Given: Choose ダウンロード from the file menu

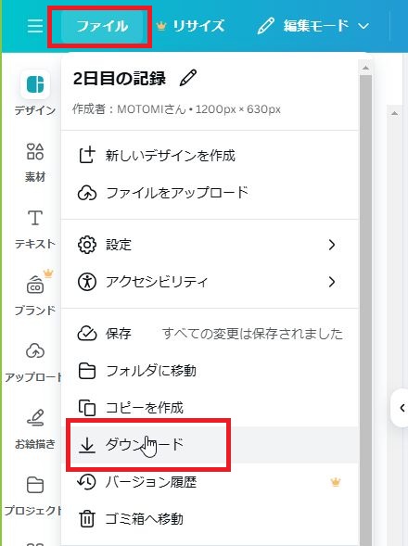Looking at the screenshot, I should (x=210, y=445).
